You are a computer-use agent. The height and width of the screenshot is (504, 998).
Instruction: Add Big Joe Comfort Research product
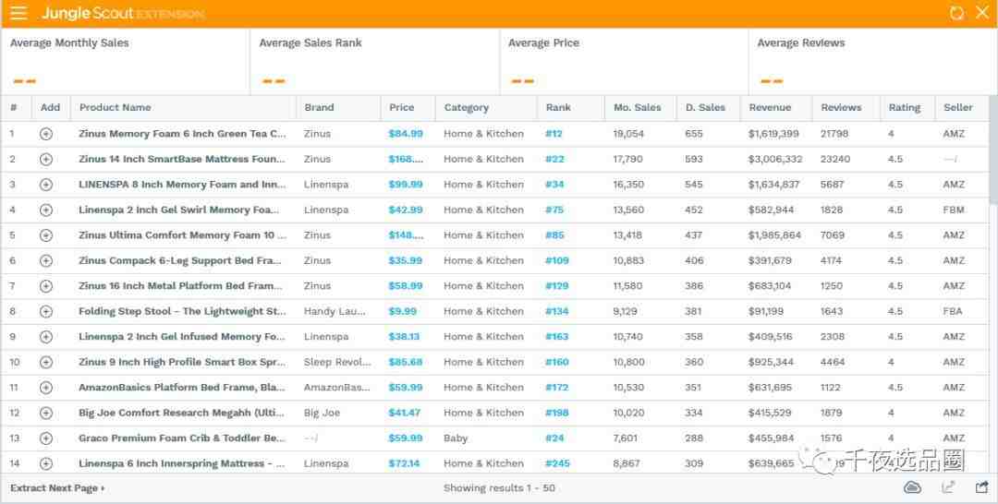coord(46,414)
